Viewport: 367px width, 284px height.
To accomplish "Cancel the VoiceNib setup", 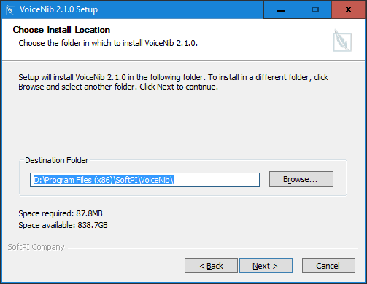I will (x=328, y=266).
